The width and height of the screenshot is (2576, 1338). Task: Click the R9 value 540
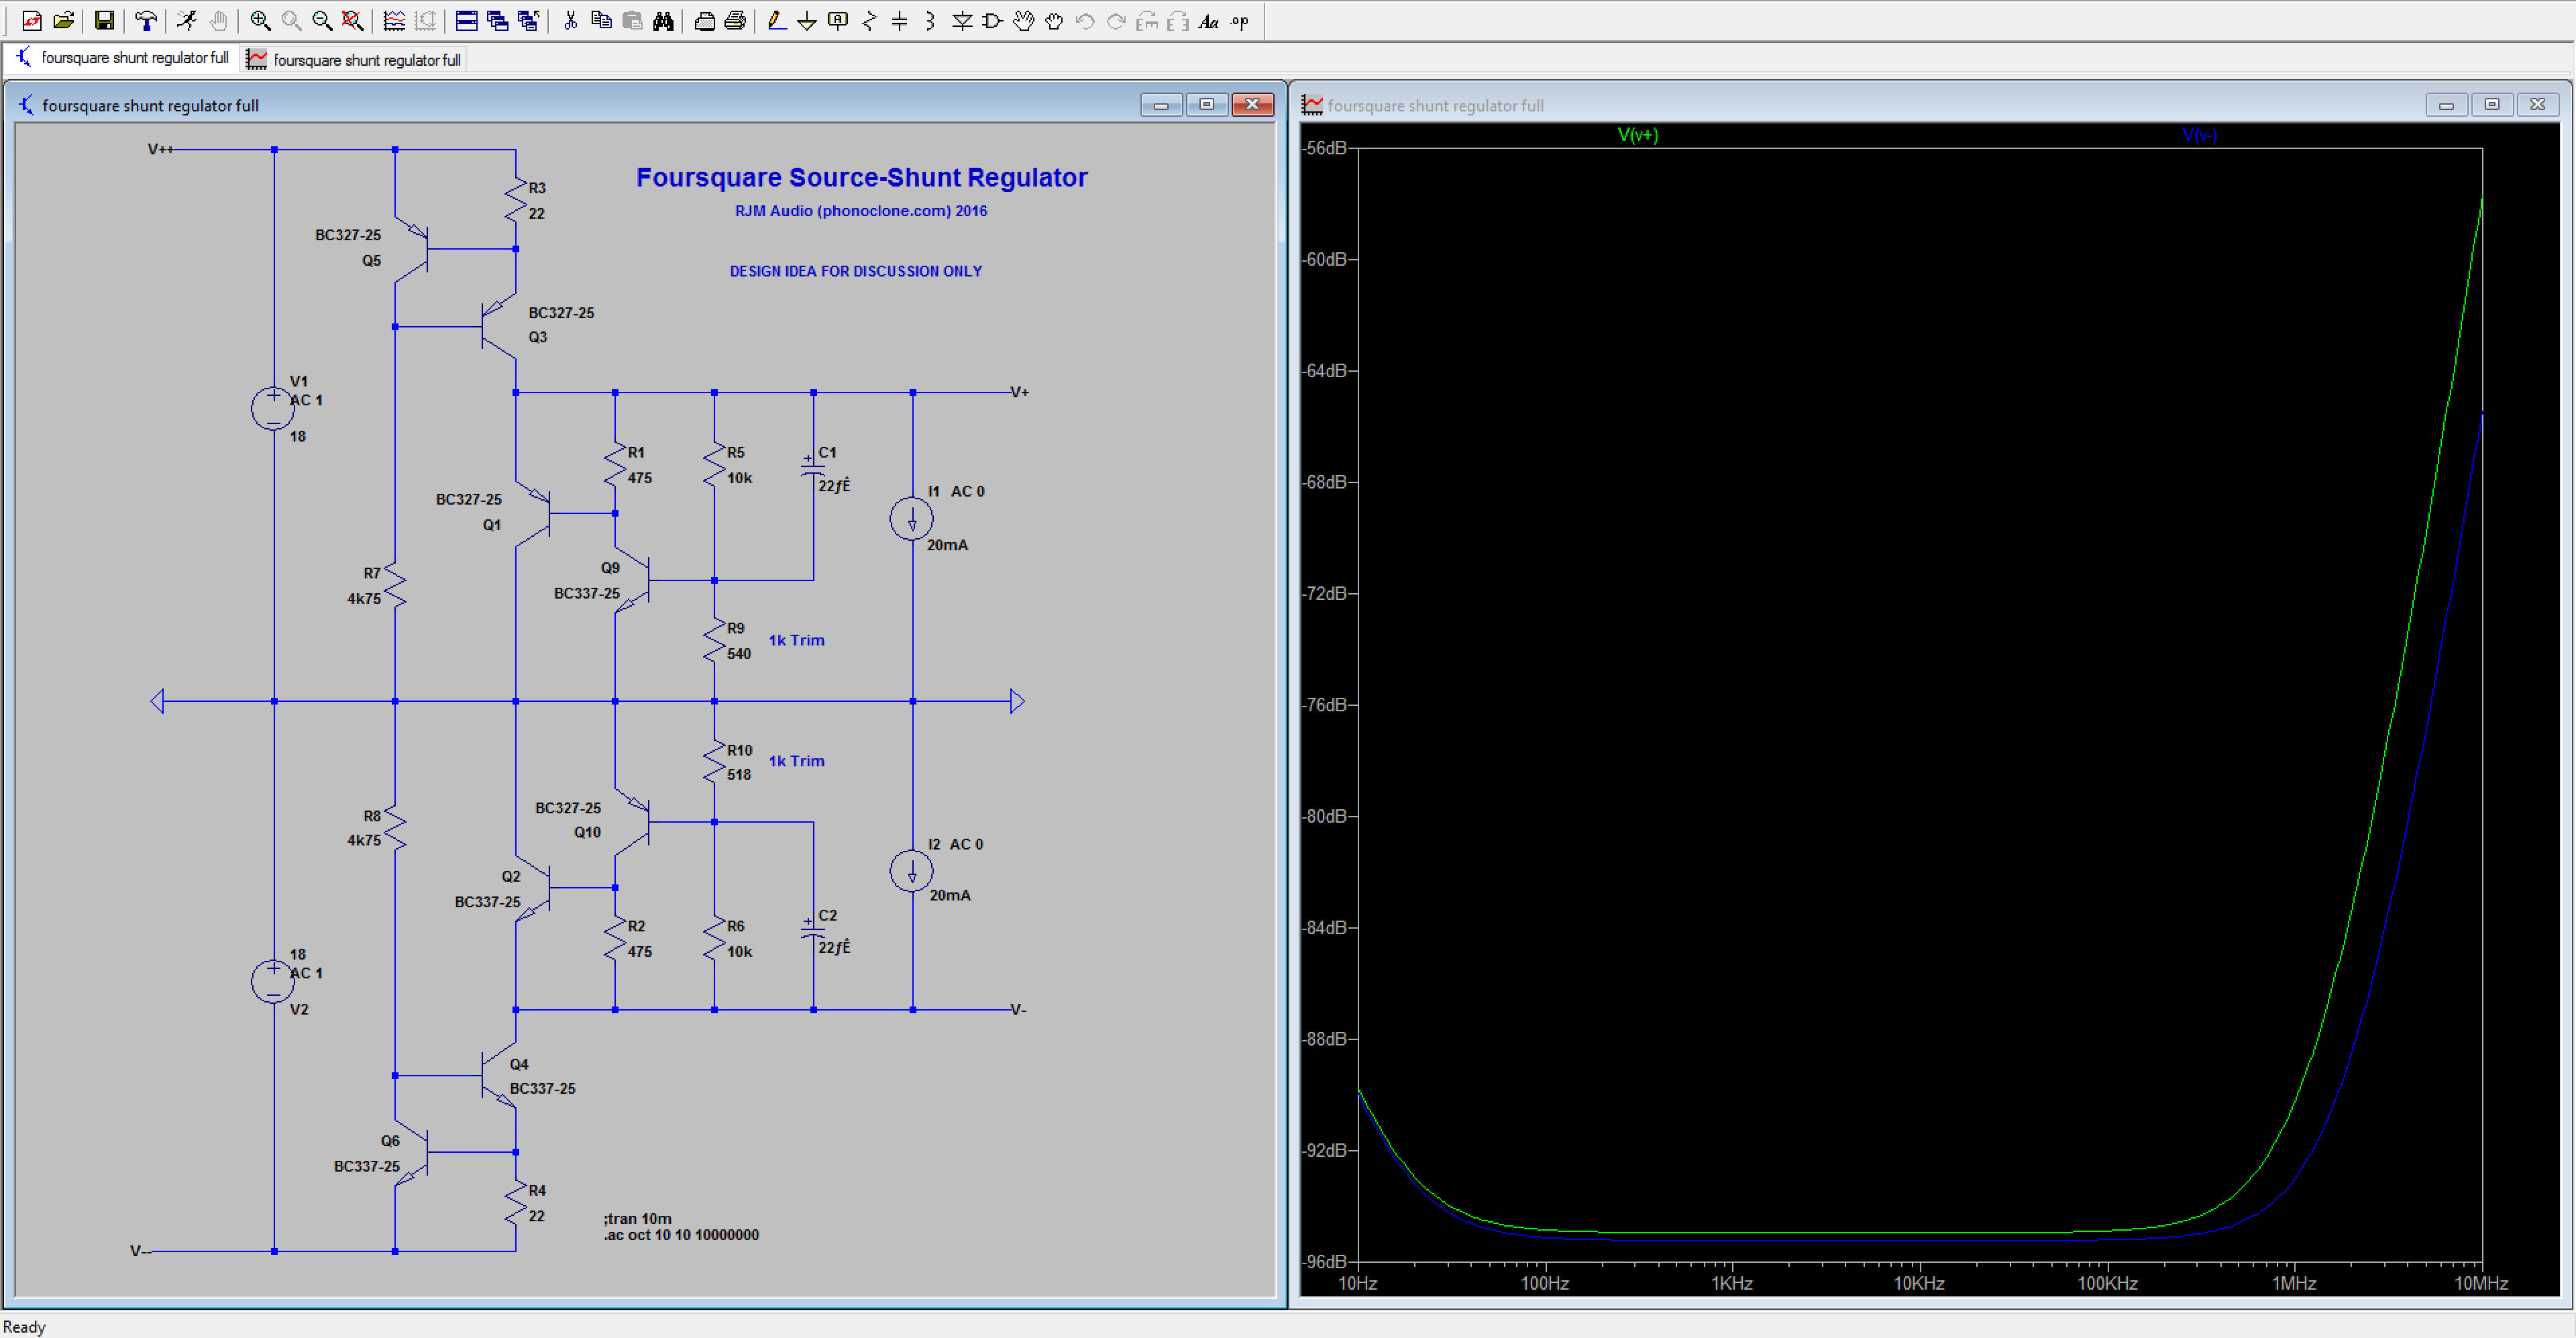[x=739, y=654]
